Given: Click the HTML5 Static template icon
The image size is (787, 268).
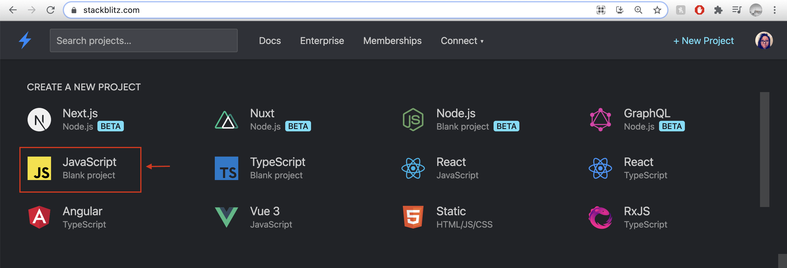Looking at the screenshot, I should coord(414,217).
